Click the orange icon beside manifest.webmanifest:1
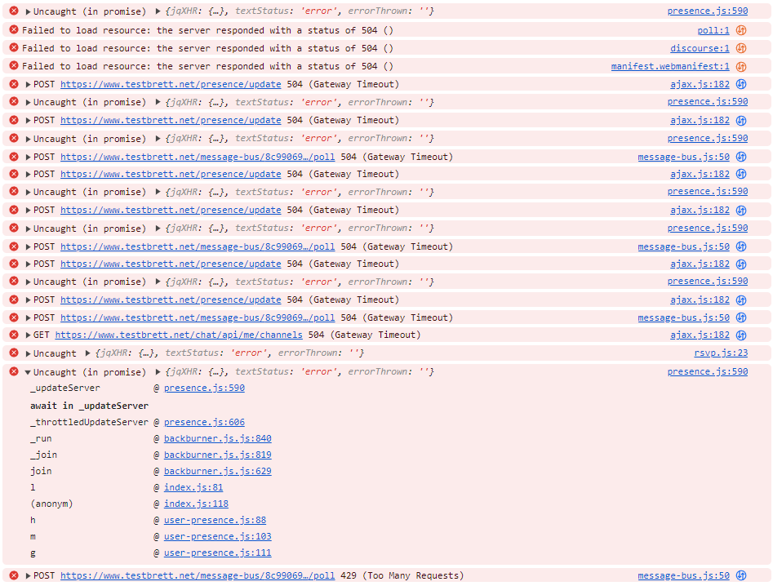 click(741, 67)
